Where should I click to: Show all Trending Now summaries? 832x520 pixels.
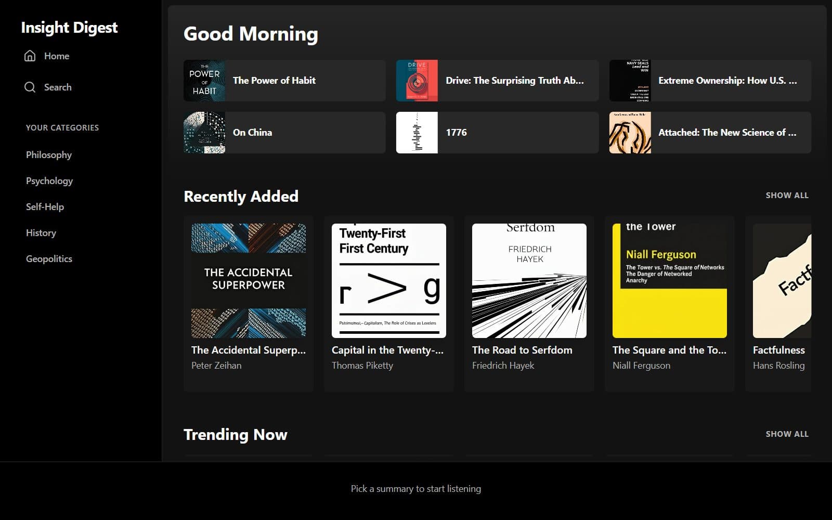pos(787,434)
